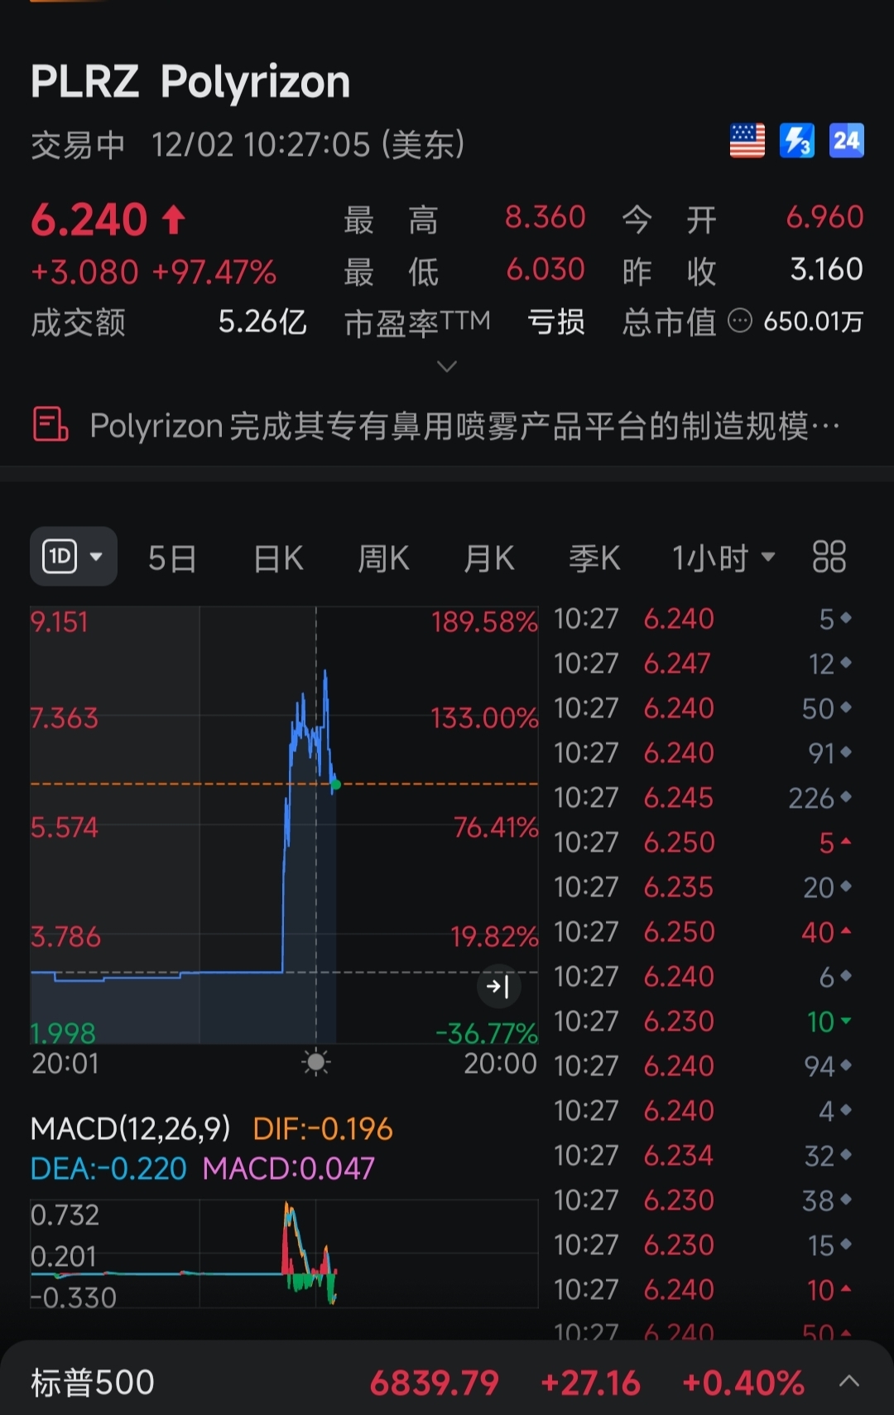Tap the DIF:-0.196 value

pos(323,1128)
